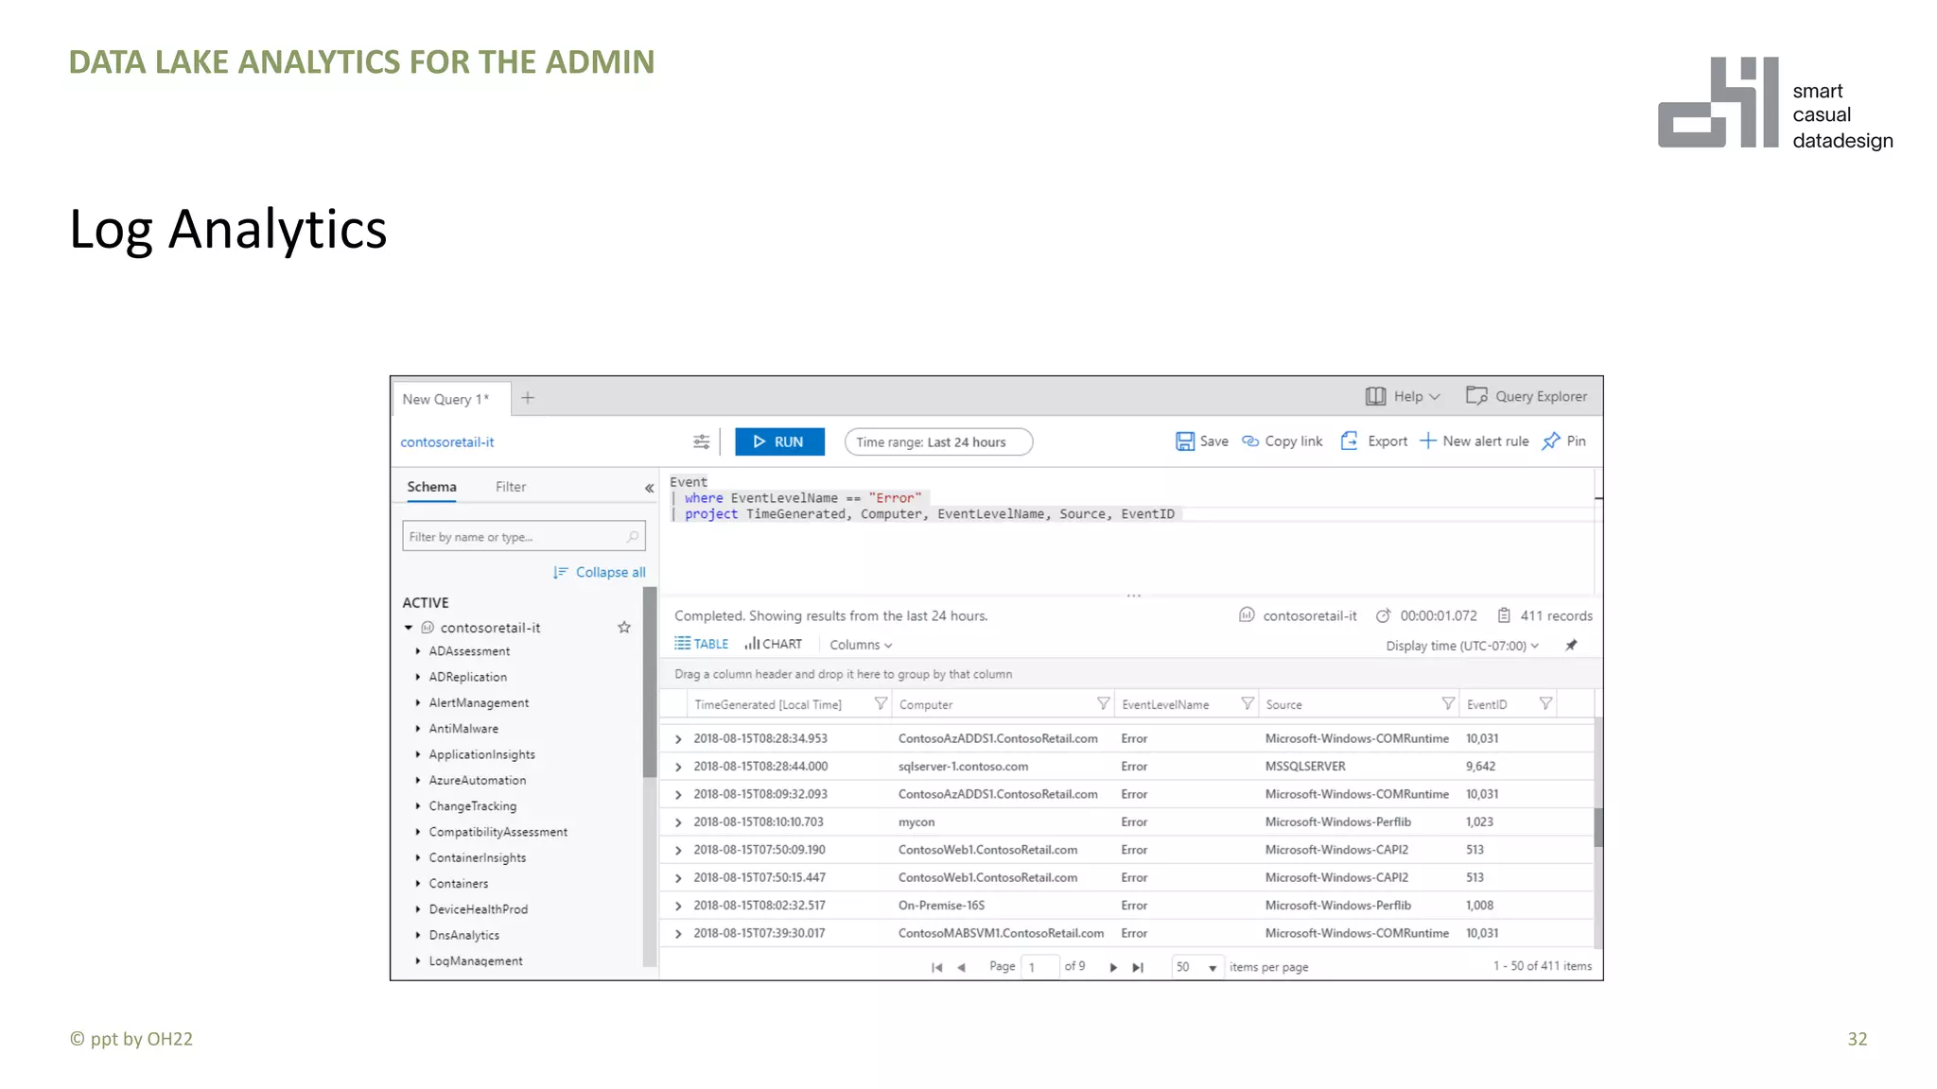Open the Time range Last 24 hours selector
Viewport: 1937px width, 1089px height.
point(938,441)
